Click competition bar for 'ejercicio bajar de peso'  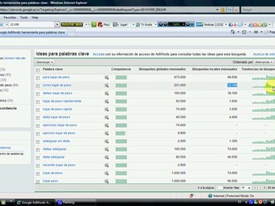[121, 133]
